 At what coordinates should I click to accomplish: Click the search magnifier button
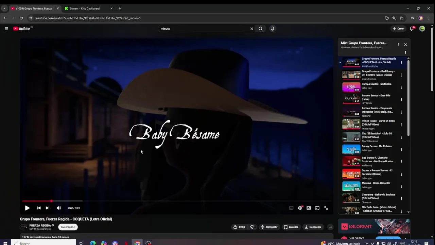point(260,29)
